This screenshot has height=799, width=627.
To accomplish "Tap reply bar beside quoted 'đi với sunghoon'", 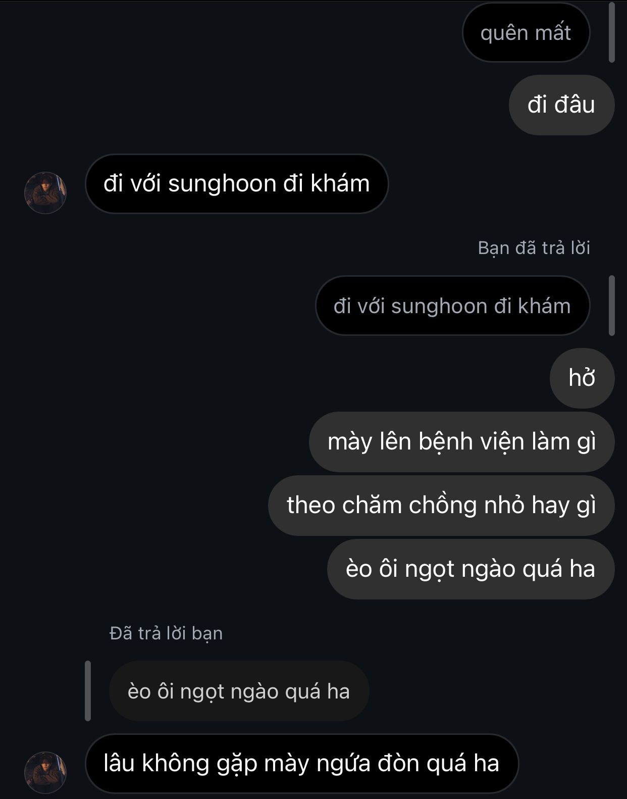I will [611, 306].
